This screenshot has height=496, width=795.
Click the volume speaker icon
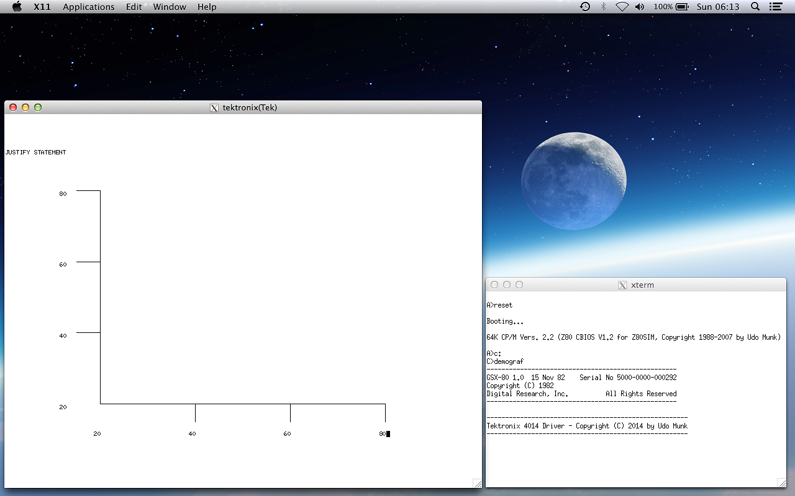640,7
